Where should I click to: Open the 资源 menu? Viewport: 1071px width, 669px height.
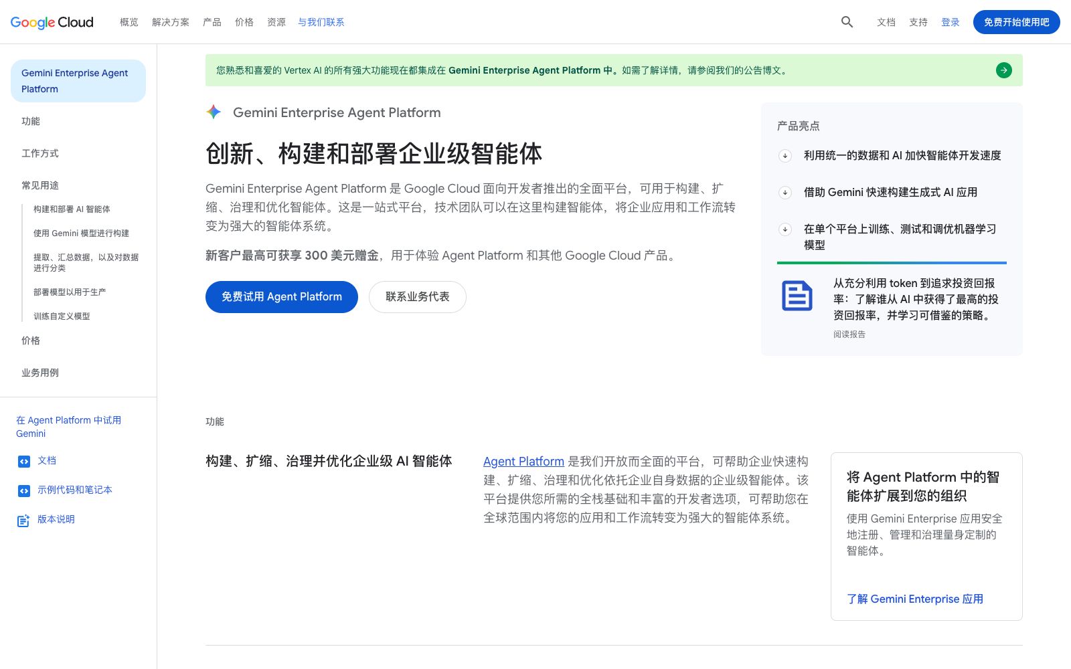tap(276, 22)
